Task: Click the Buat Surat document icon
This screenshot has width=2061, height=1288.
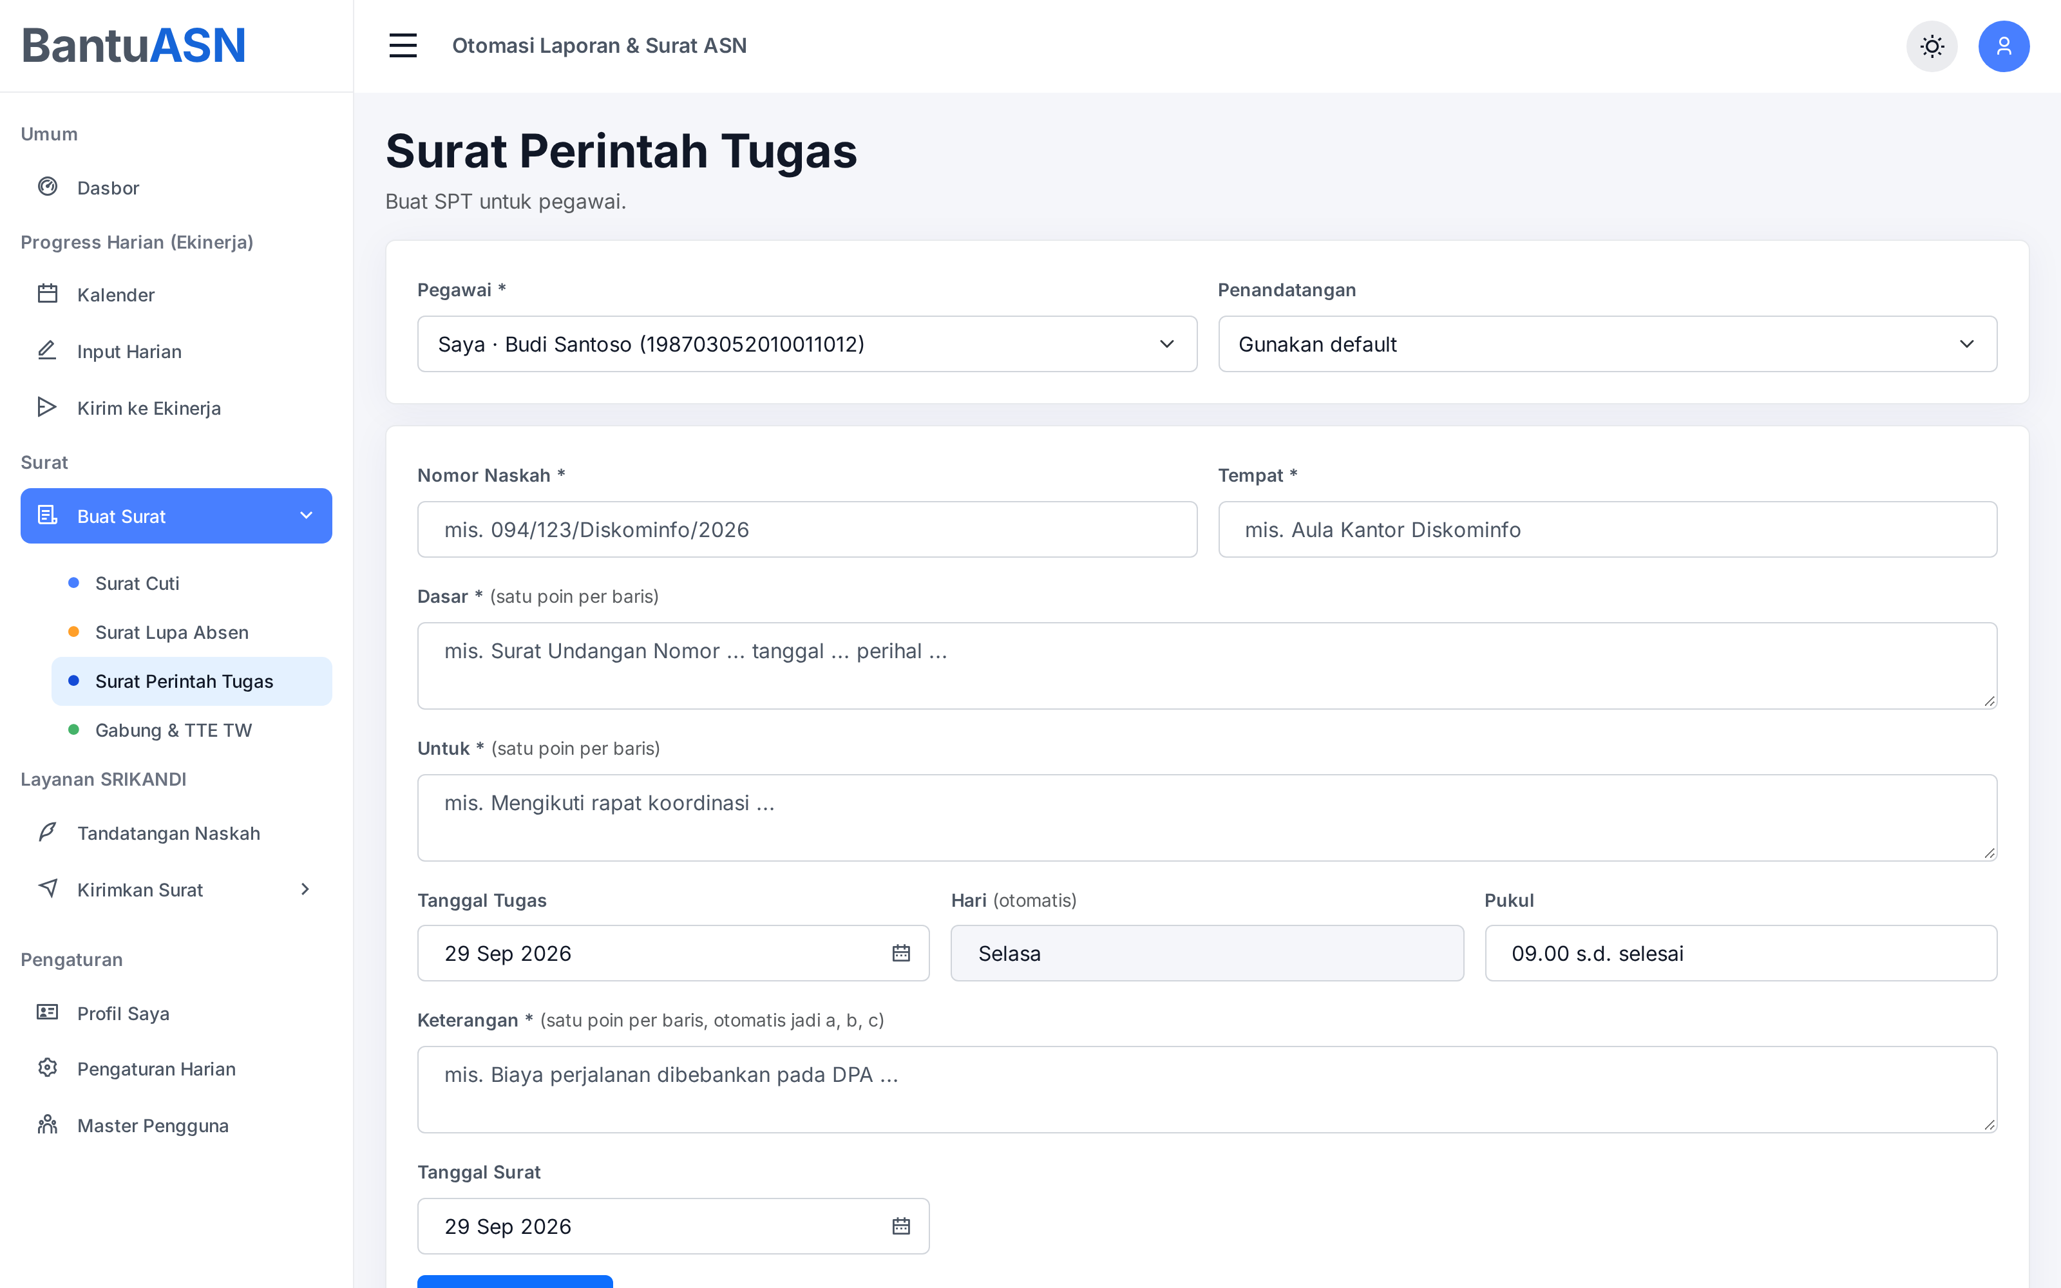Action: (48, 515)
